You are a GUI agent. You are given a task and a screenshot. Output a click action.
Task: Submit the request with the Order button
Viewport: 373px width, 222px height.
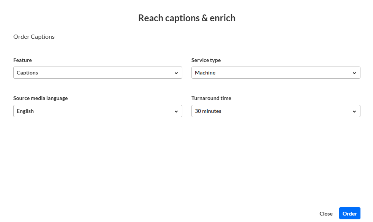(x=349, y=214)
